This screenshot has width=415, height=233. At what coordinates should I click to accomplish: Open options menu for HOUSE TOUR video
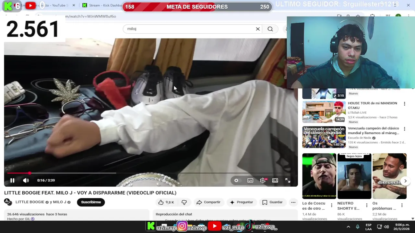(x=404, y=104)
